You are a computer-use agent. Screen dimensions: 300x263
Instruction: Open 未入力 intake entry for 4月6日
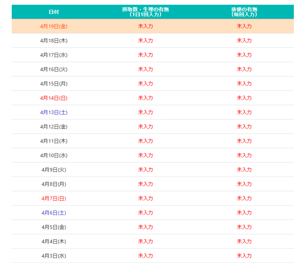(x=145, y=213)
